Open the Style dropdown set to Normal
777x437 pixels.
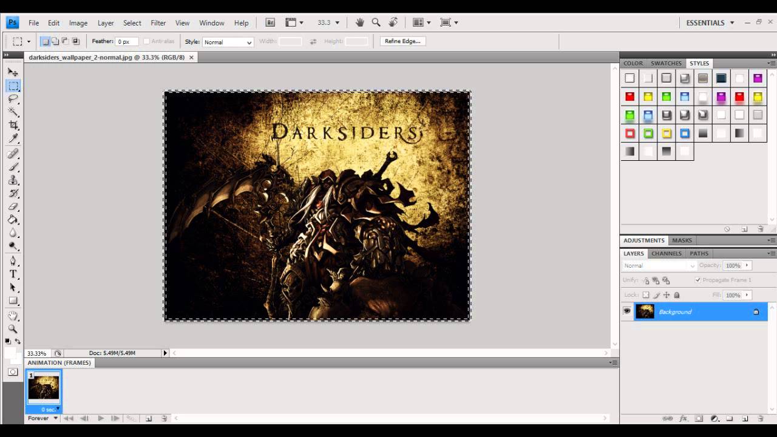pyautogui.click(x=228, y=42)
